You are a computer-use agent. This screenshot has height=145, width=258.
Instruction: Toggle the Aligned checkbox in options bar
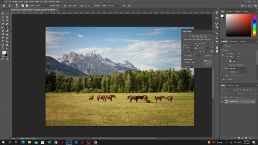coord(94,6)
